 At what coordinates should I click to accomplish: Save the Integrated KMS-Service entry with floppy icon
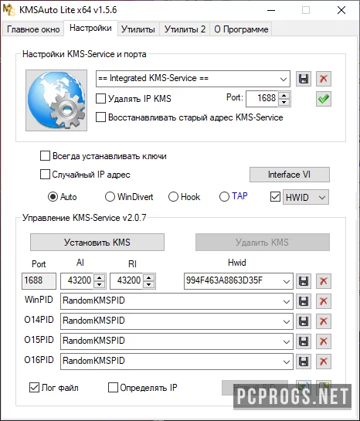tap(304, 79)
